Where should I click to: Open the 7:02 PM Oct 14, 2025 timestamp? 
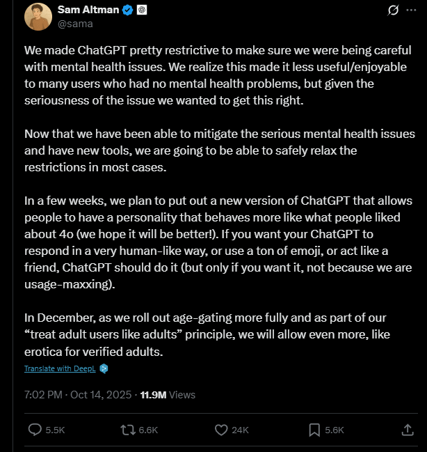tap(79, 394)
